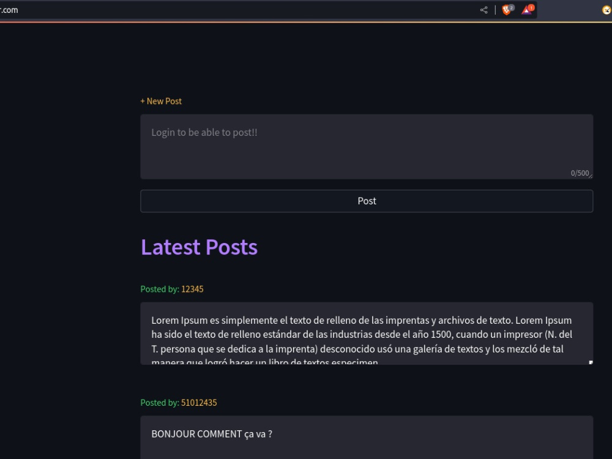Click the 0/500 character counter
Image resolution: width=612 pixels, height=459 pixels.
coord(580,173)
